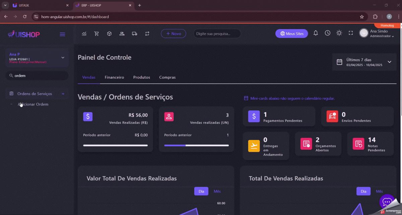Click the Digite sua pesquisa search field
The image size is (402, 215).
(x=217, y=33)
